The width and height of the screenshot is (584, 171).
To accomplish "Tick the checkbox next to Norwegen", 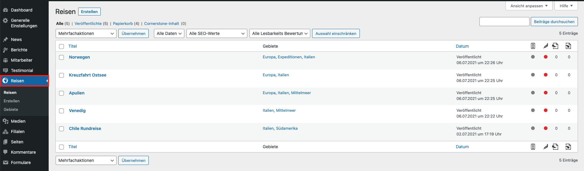I will [61, 57].
